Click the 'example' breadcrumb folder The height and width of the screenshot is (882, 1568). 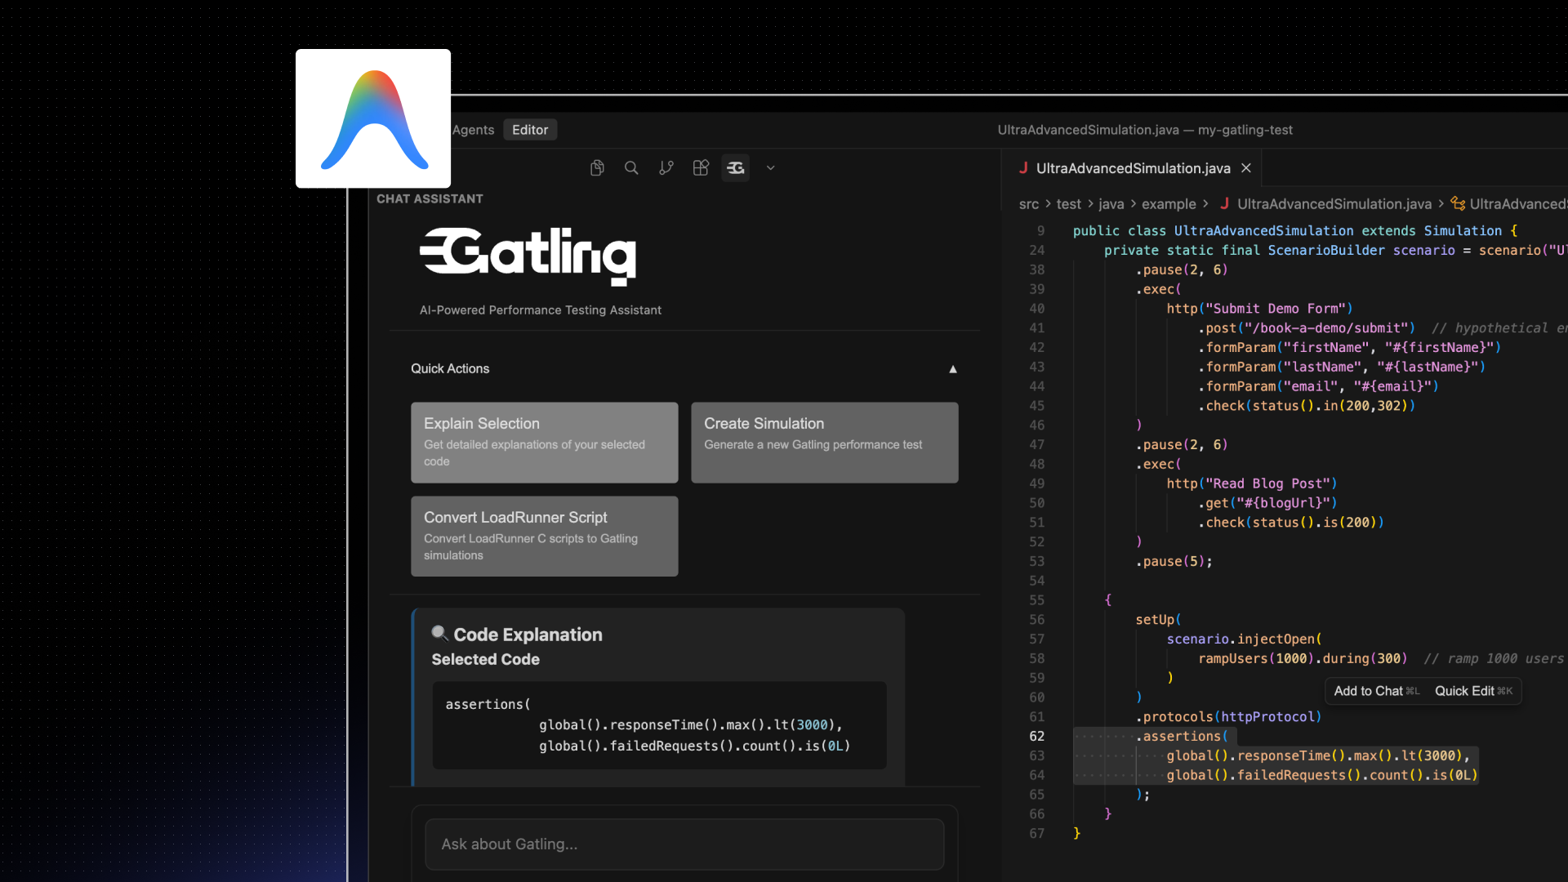1168,204
